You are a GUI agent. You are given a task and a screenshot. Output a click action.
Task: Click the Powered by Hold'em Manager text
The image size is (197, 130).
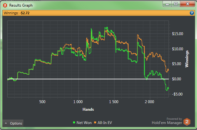click(167, 121)
